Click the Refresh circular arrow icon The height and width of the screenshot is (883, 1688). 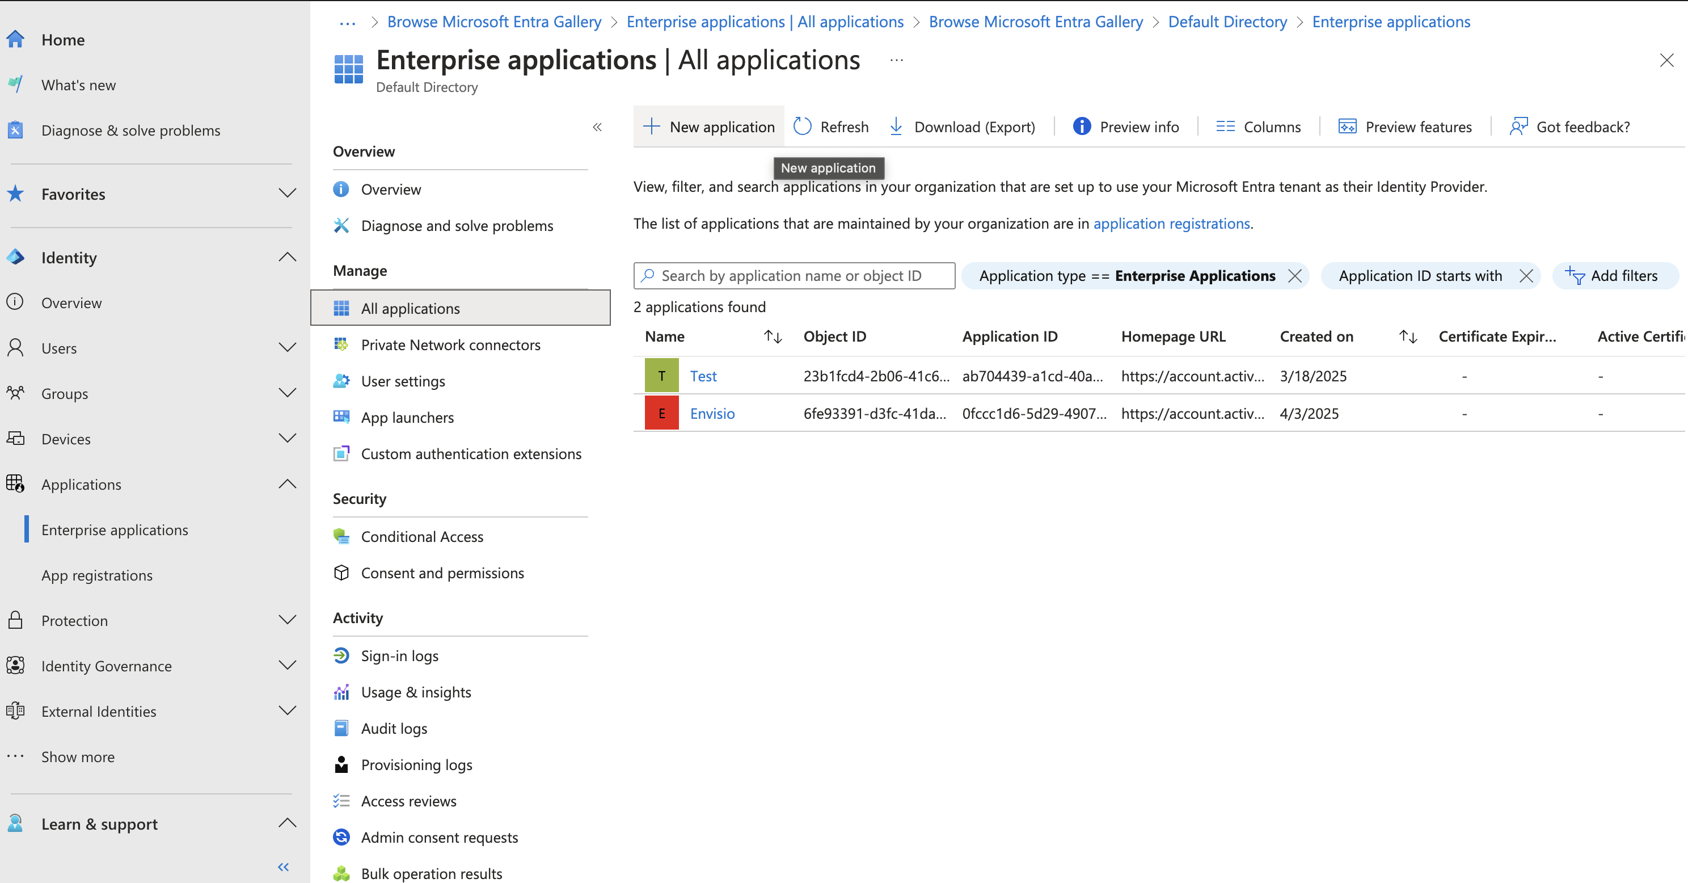[x=802, y=126]
